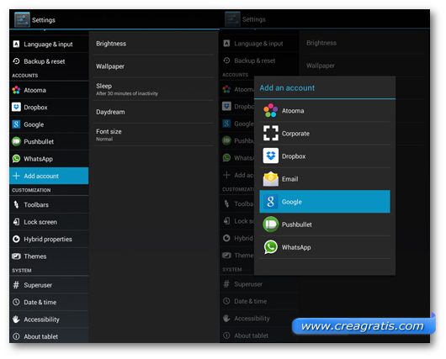Click the About tablet info icon, left sidebar
Image resolution: width=446 pixels, height=359 pixels.
pyautogui.click(x=16, y=336)
